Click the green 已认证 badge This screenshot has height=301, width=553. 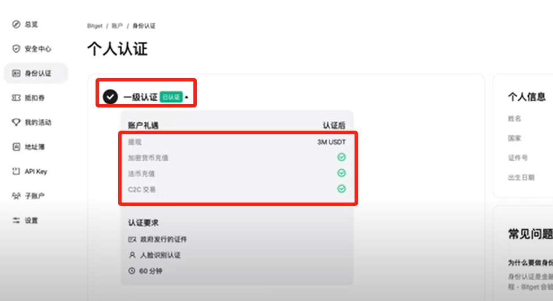[x=171, y=97]
